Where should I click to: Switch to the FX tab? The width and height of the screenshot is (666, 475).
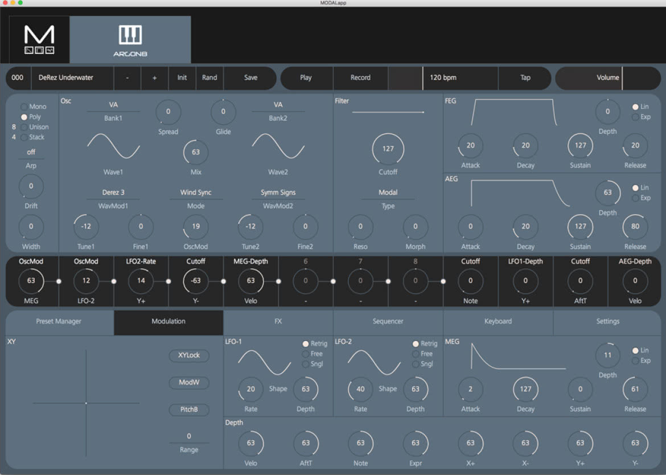pyautogui.click(x=278, y=322)
